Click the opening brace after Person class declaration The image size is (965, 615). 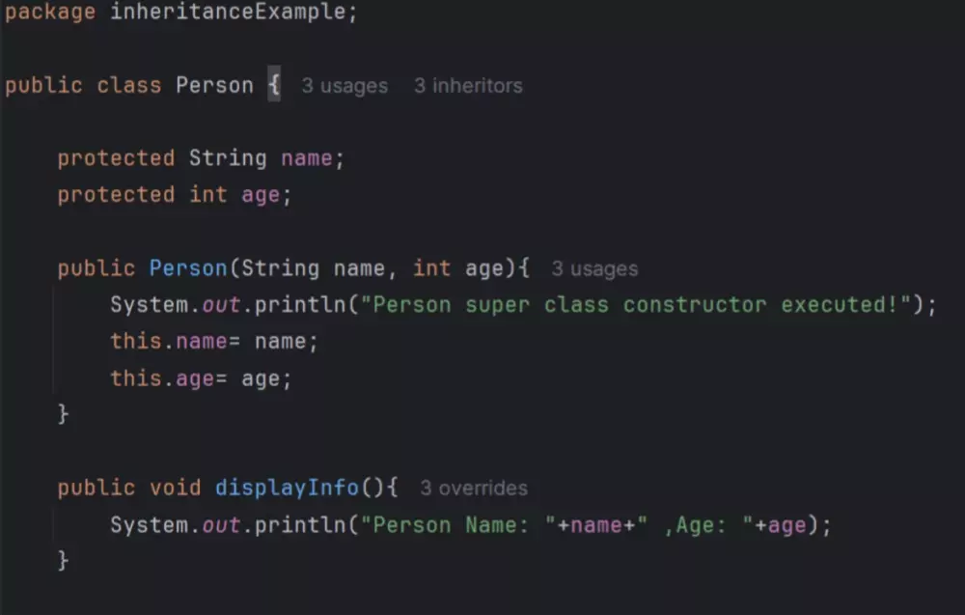coord(272,85)
